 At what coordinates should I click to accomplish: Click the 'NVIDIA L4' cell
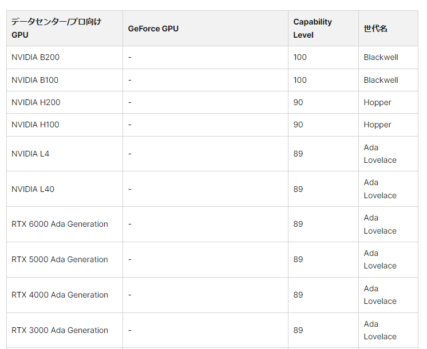65,154
